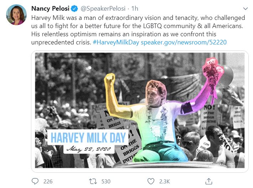
Task: Click the 530 retweets count
Action: click(x=106, y=181)
